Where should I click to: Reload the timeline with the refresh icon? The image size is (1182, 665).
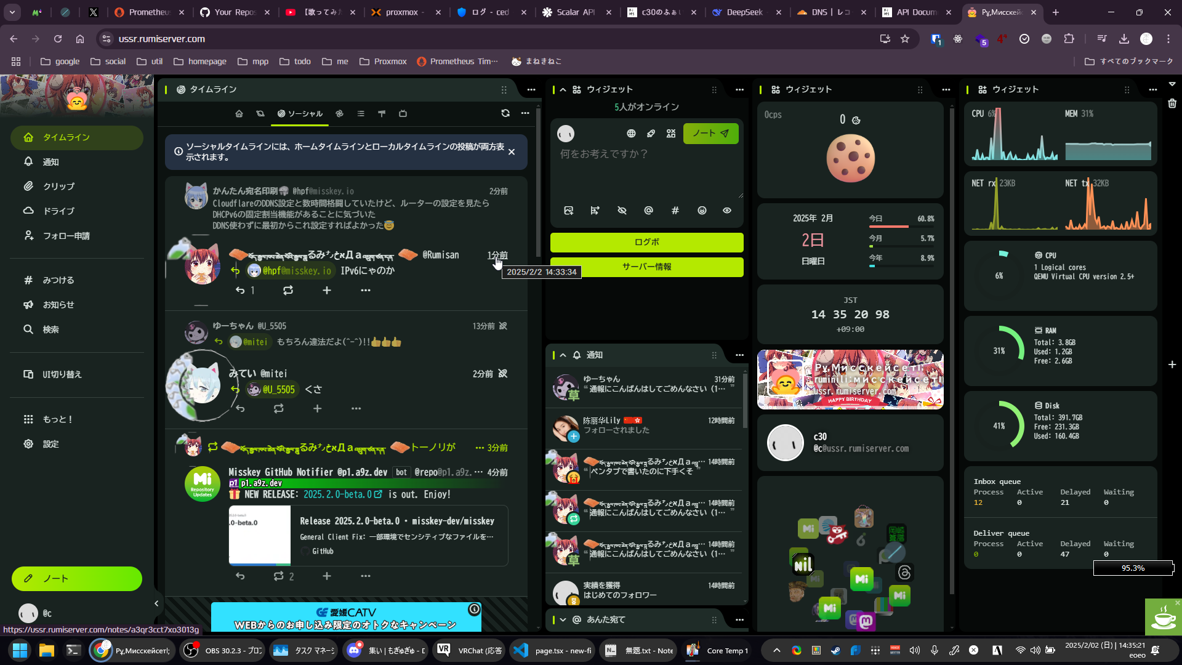tap(505, 113)
